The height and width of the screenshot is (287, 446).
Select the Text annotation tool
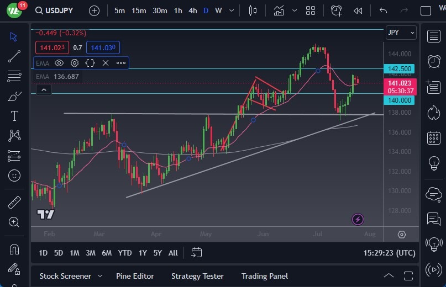(14, 116)
